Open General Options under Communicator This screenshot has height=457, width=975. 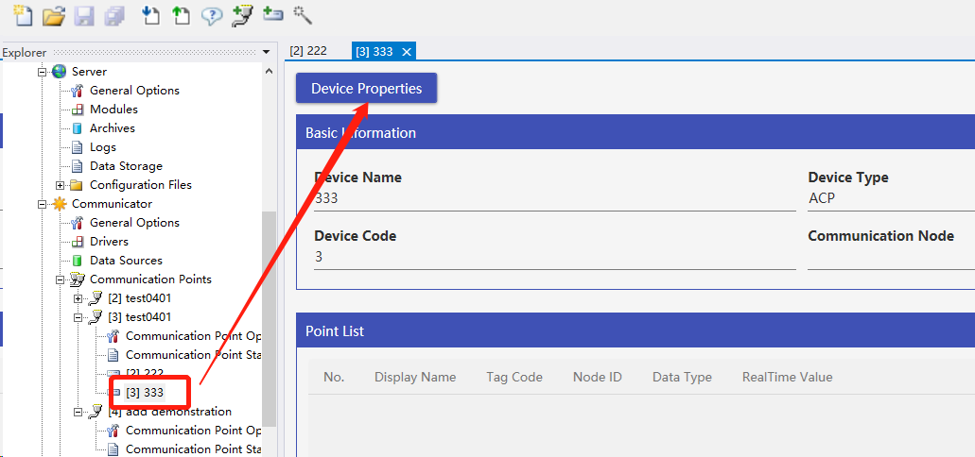coord(134,222)
